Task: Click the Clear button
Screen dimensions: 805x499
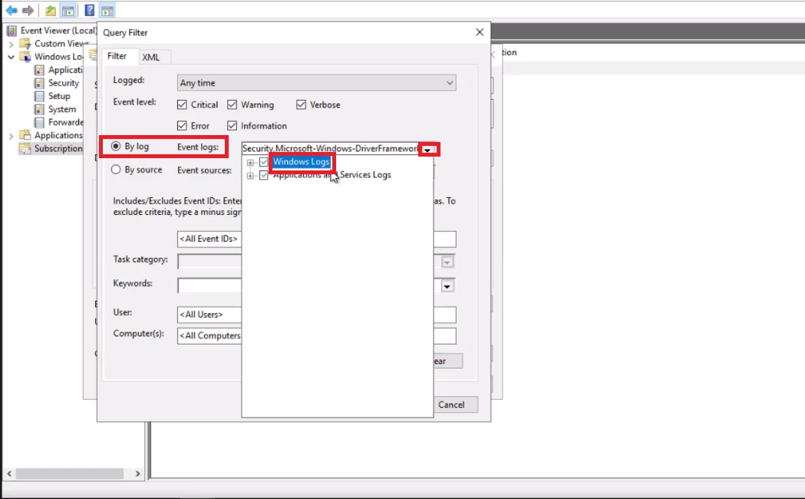Action: pos(447,360)
